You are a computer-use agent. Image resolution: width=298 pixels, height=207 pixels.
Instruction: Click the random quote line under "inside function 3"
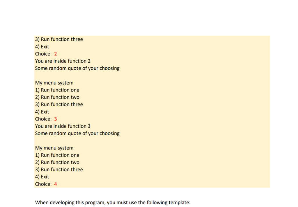(77, 134)
